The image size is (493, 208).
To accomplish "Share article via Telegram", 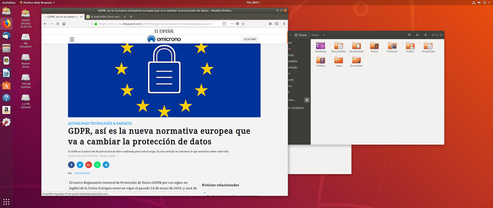I will [x=106, y=165].
